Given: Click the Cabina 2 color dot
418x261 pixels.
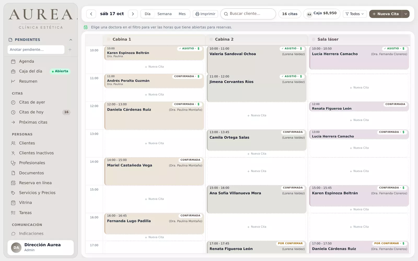Looking at the screenshot, I should pos(211,39).
